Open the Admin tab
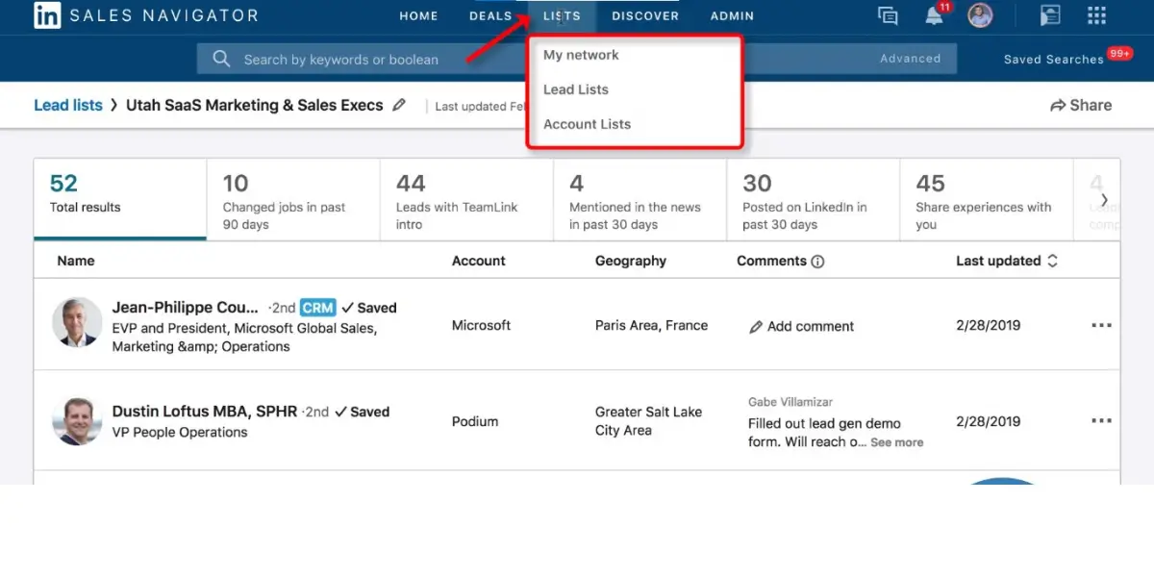The image size is (1154, 577). (x=732, y=16)
